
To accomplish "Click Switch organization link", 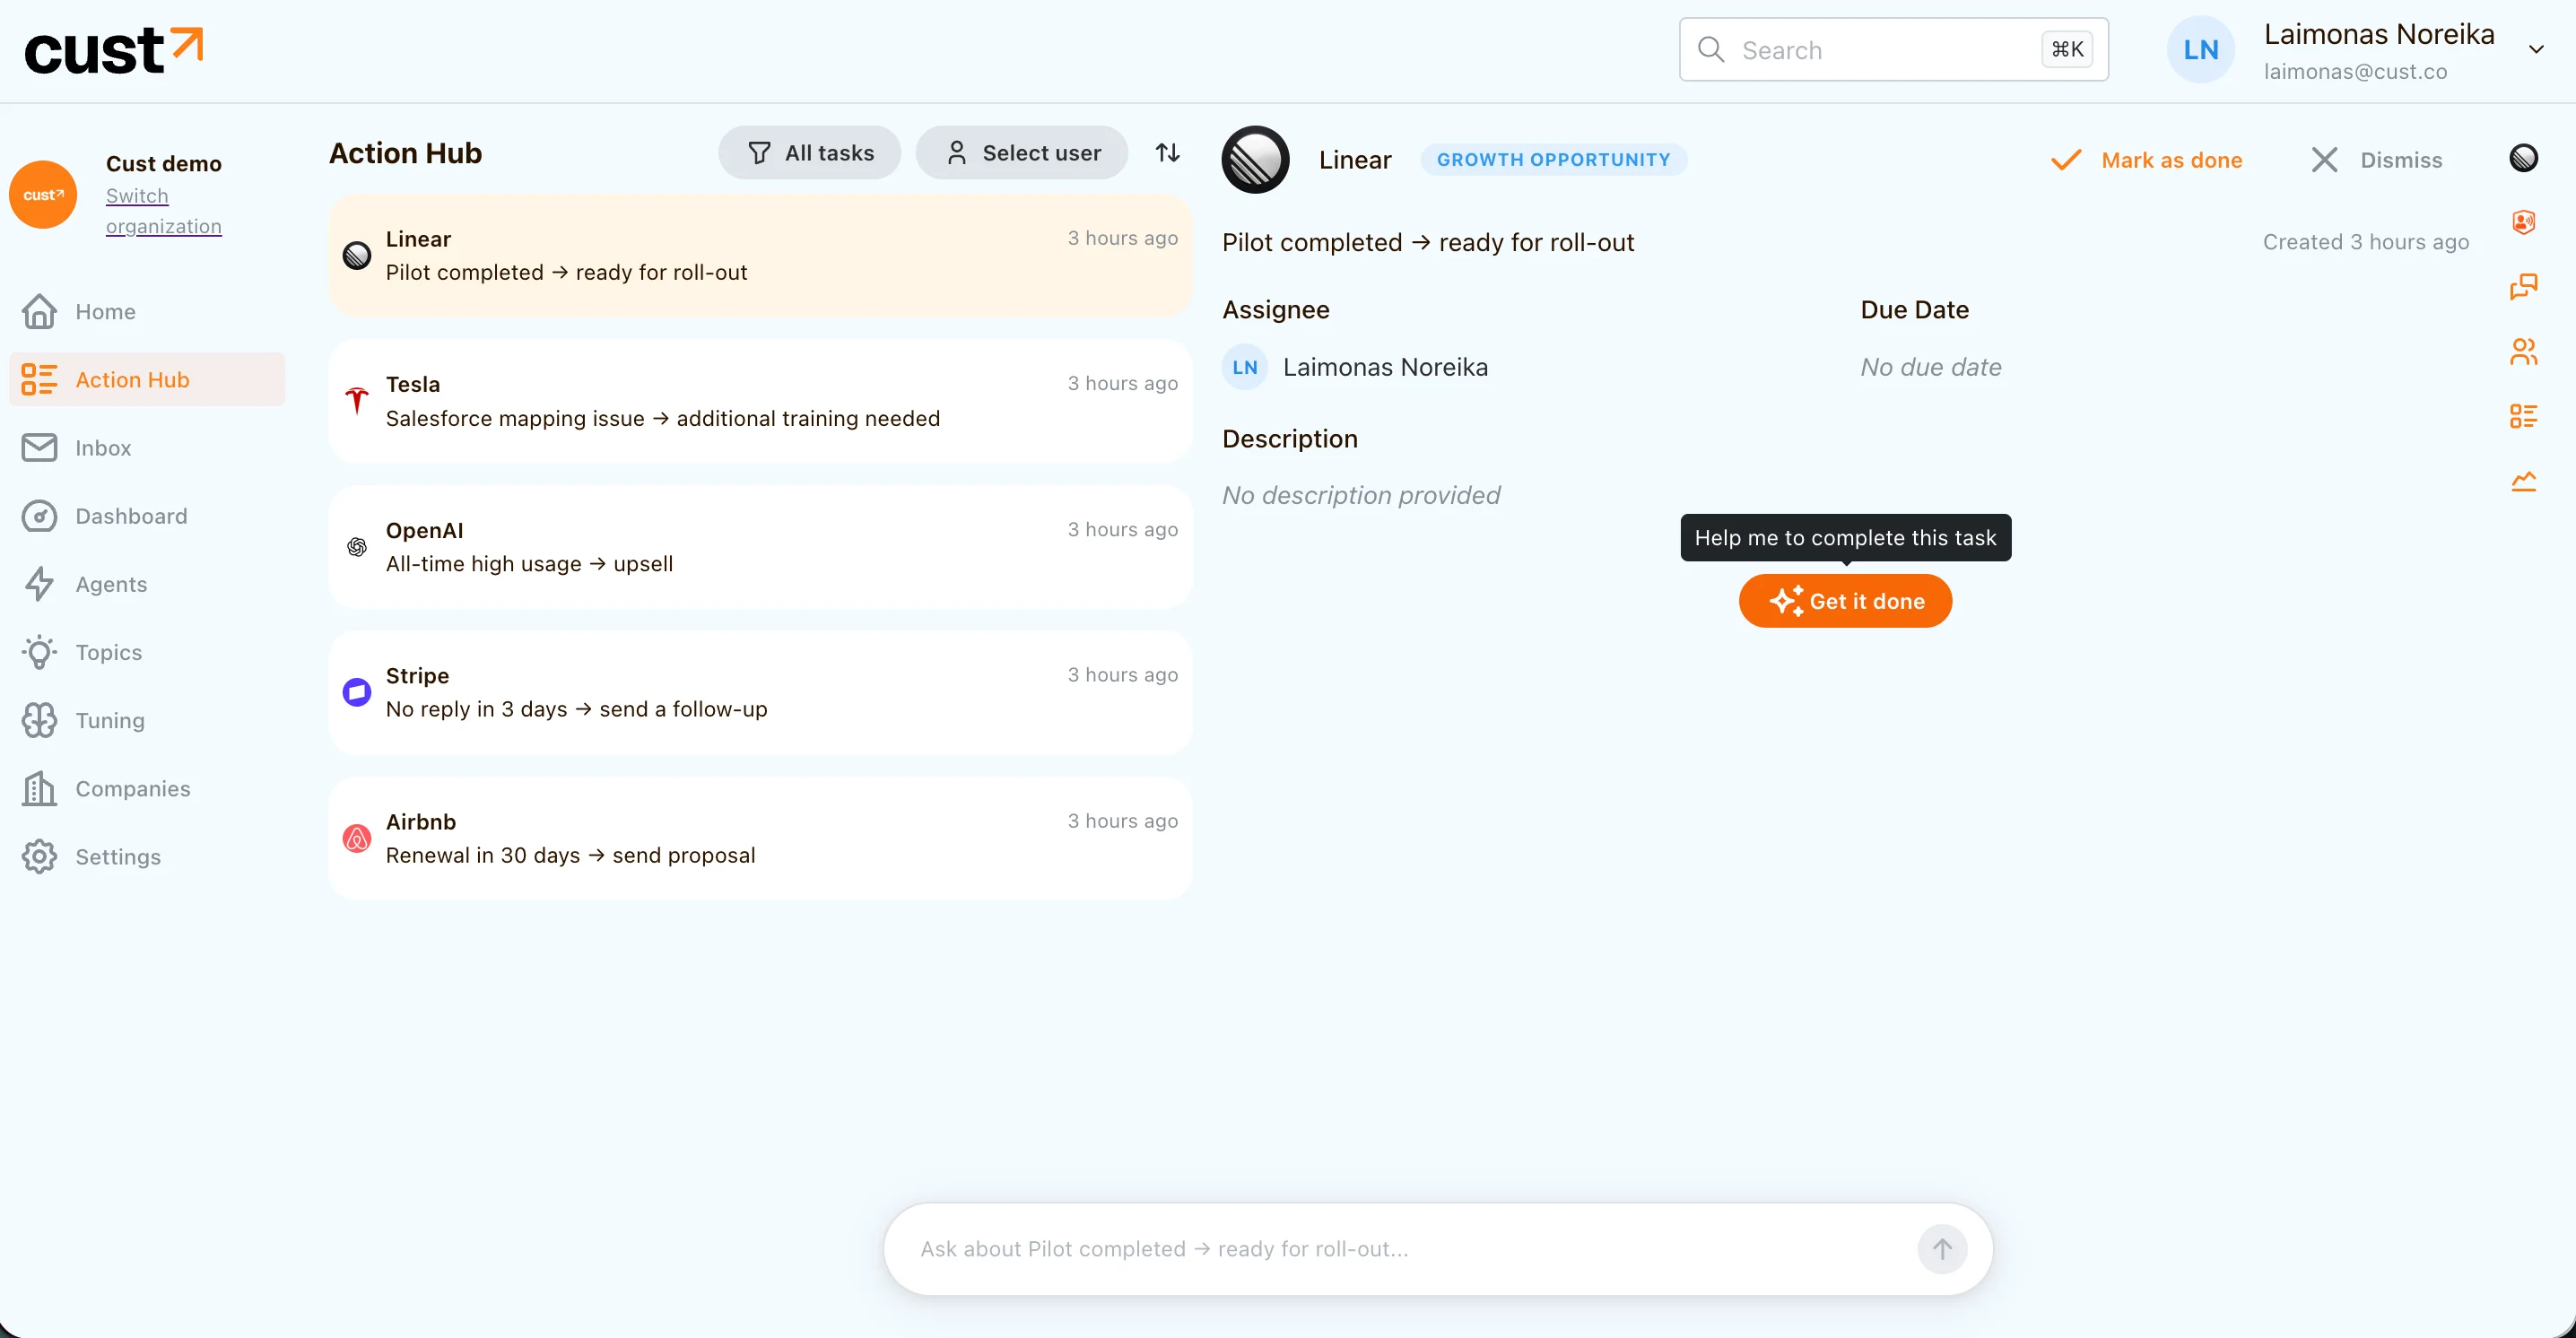I will [x=164, y=211].
